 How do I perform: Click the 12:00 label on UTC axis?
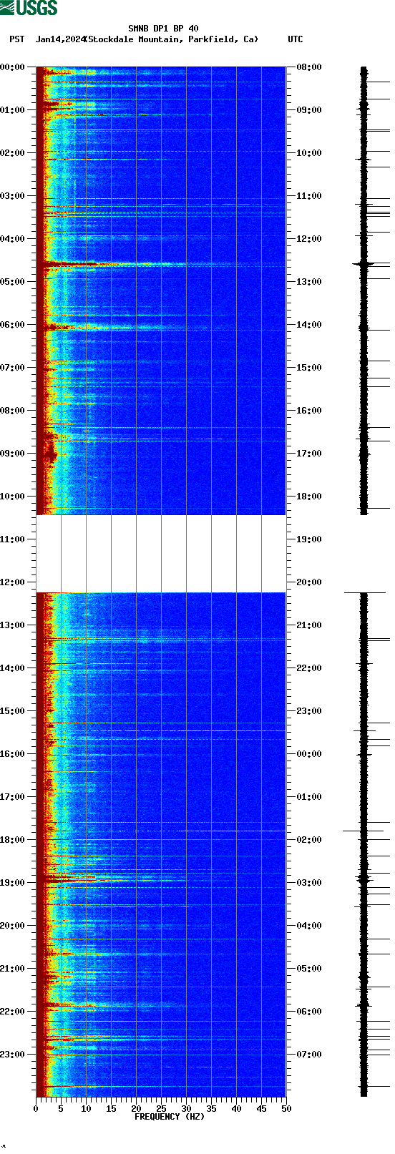(x=309, y=239)
